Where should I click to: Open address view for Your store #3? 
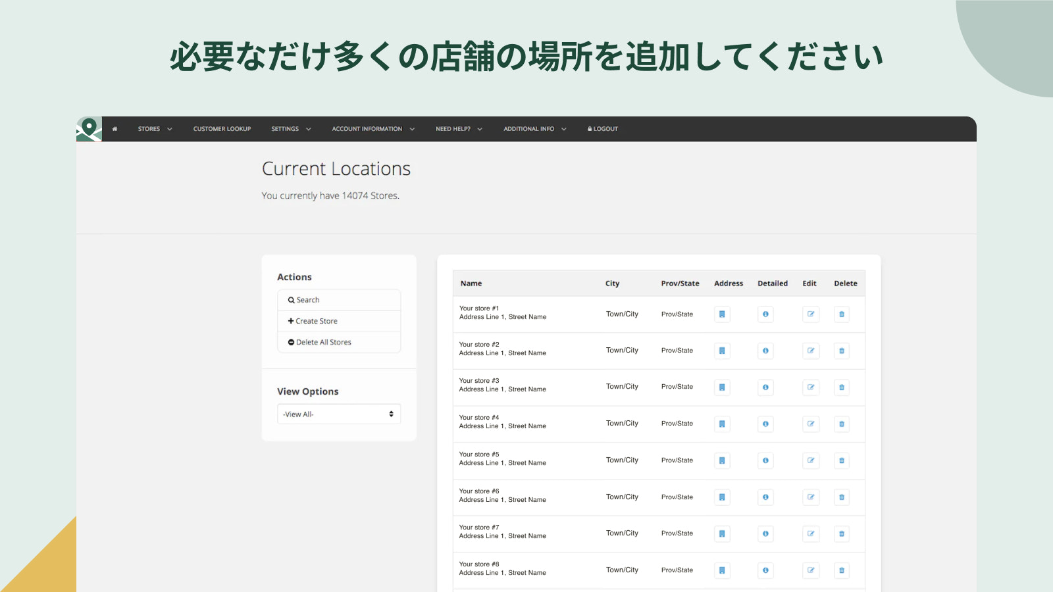point(722,387)
